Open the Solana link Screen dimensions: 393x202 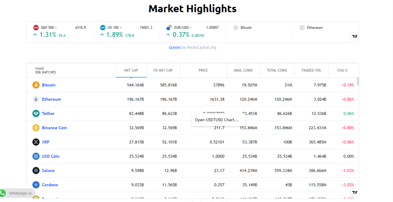48,171
